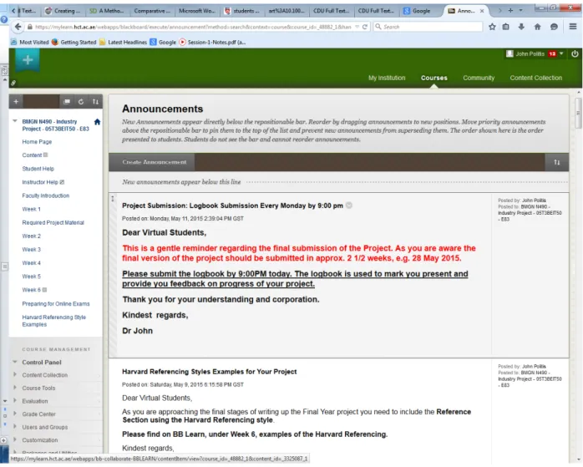Screen dimensions: 583x467
Task: Refresh the course menu
Action: point(81,102)
